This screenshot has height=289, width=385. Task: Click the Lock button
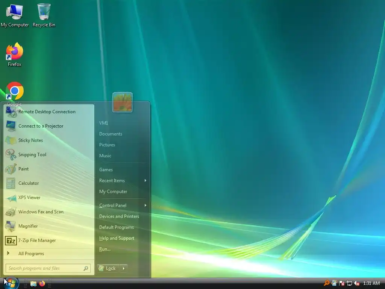(108, 268)
